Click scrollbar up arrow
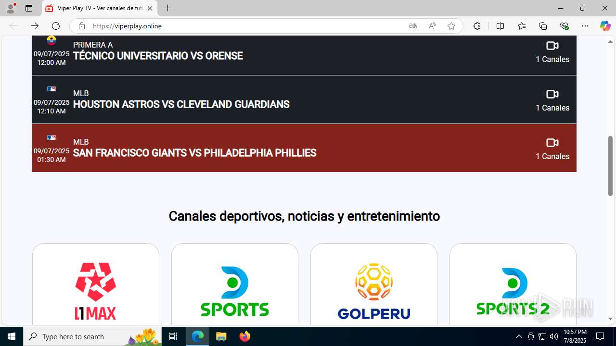This screenshot has height=346, width=616. [610, 41]
